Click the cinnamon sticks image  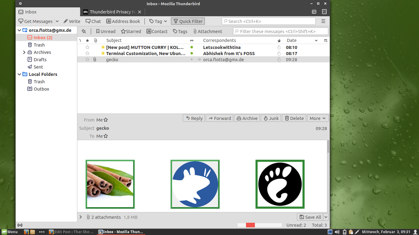(110, 184)
